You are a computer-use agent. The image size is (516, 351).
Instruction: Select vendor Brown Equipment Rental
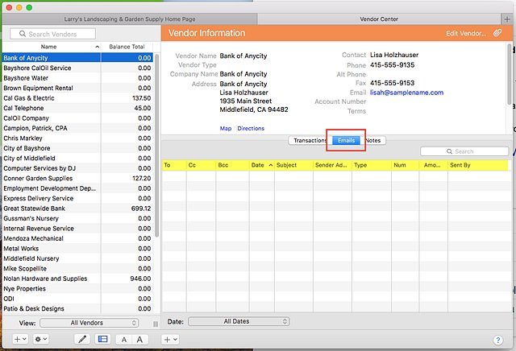77,88
